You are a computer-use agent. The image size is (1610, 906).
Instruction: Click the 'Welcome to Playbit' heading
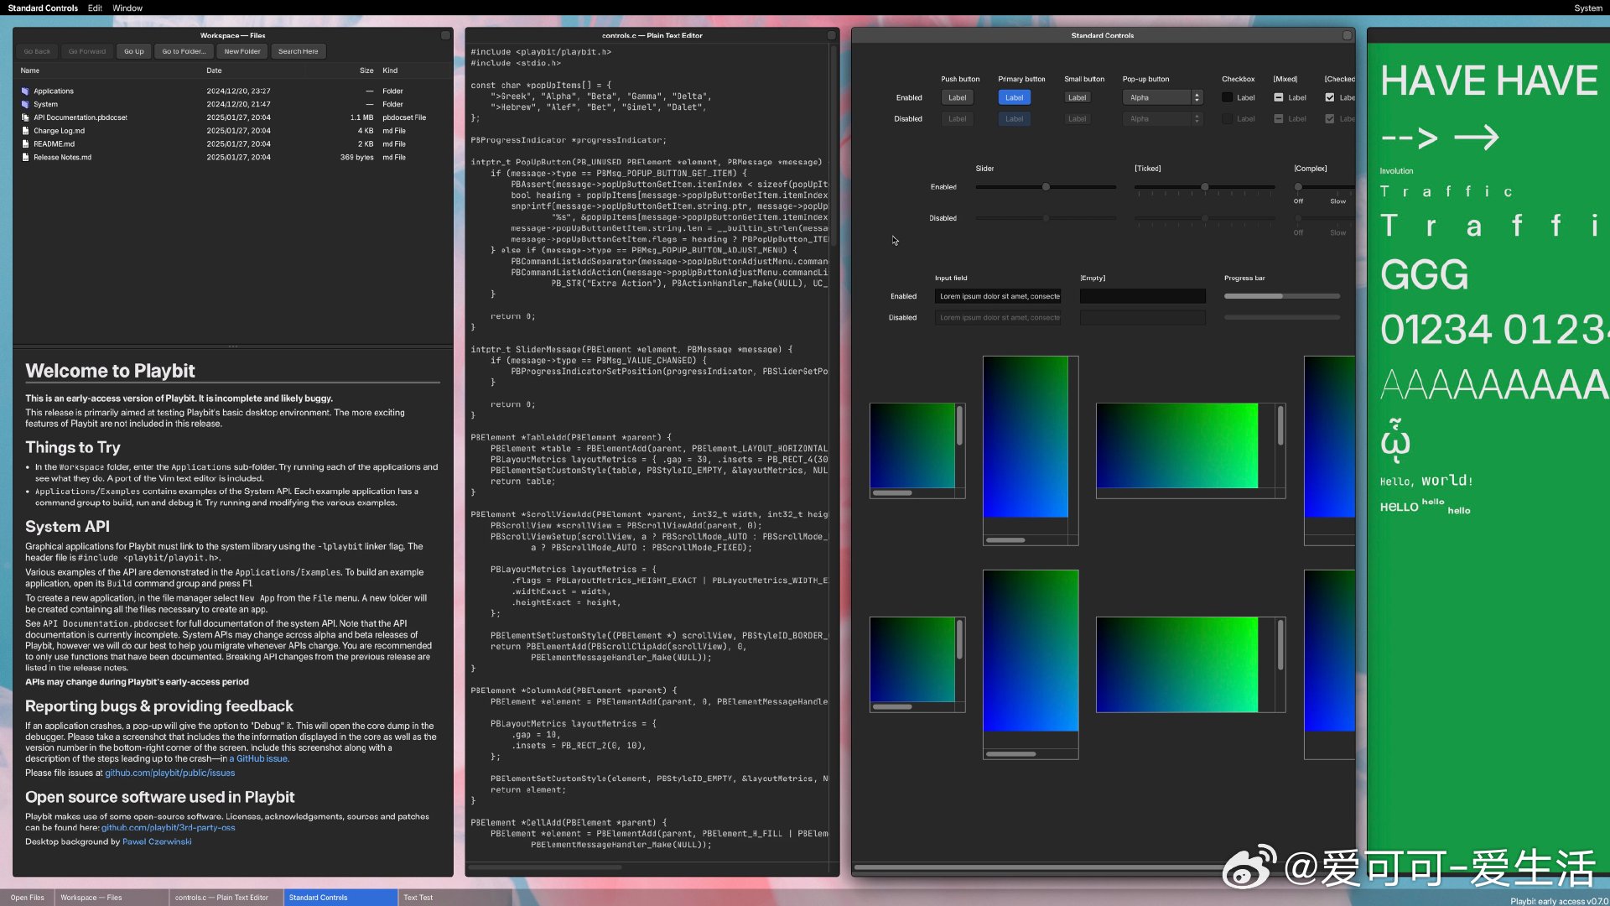point(110,371)
